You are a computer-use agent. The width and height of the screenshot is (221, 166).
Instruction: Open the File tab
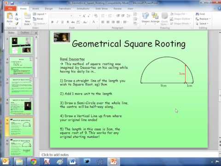click(10, 9)
